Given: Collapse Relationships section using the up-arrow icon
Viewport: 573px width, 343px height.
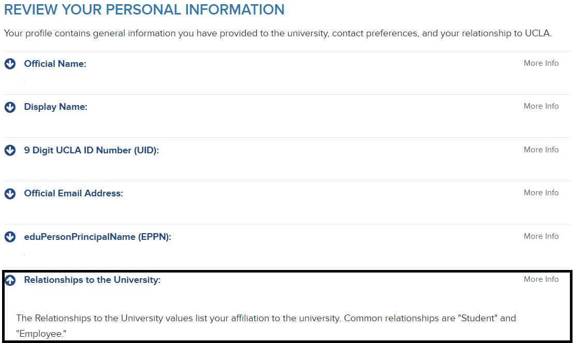Looking at the screenshot, I should (10, 280).
